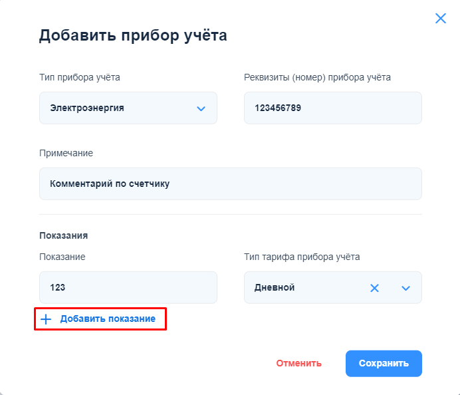Focus the meter number field 123456789
Image resolution: width=460 pixels, height=395 pixels.
pos(332,108)
